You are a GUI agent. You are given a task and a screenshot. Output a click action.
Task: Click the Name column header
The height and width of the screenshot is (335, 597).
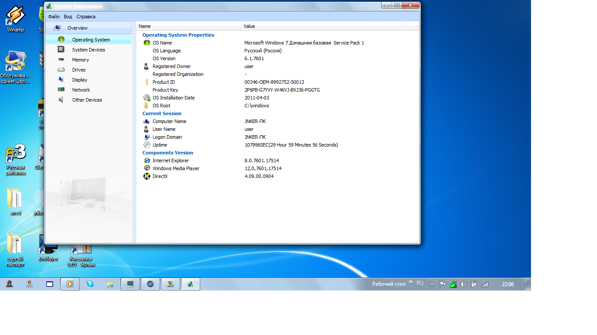(189, 26)
